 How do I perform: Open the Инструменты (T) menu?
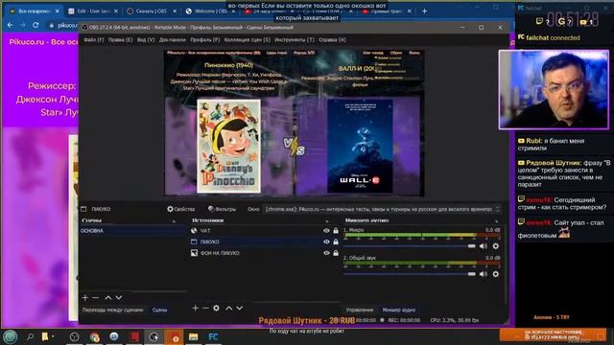point(295,40)
